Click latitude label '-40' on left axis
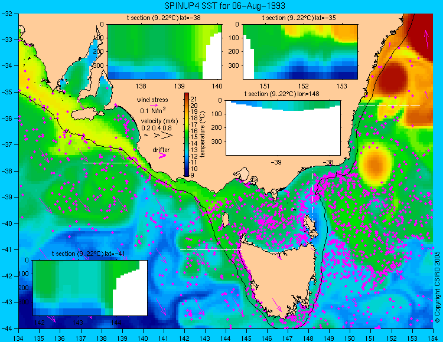The width and height of the screenshot is (443, 342). 6,223
